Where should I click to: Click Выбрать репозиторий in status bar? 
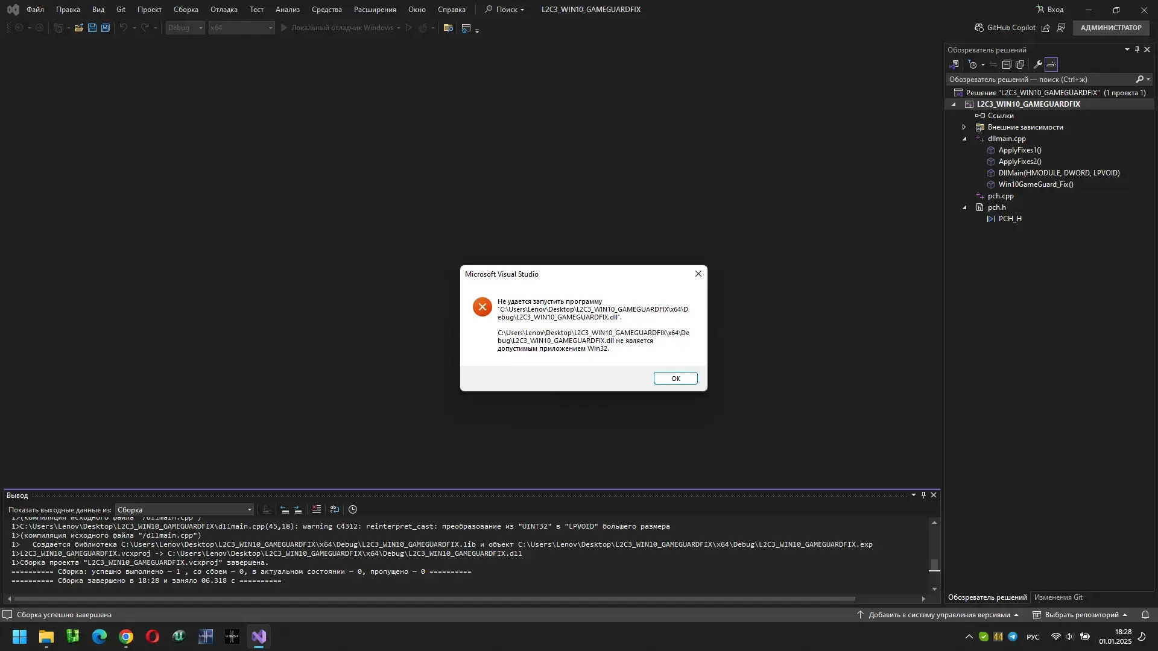tap(1080, 615)
